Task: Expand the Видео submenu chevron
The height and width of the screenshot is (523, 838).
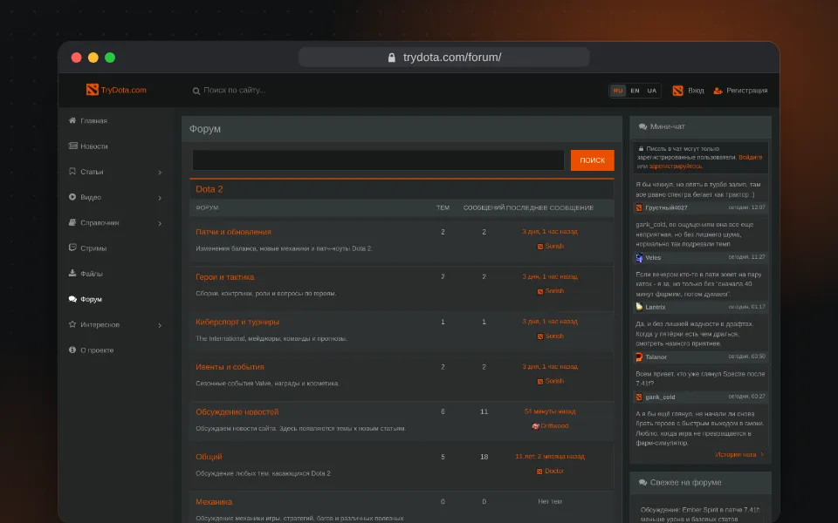Action: [160, 198]
